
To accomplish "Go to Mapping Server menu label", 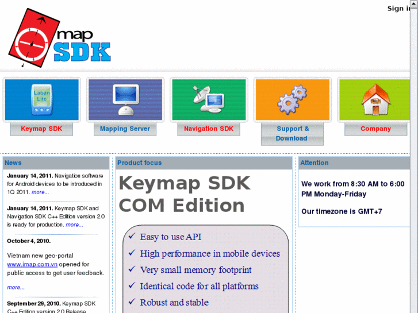I will click(125, 129).
